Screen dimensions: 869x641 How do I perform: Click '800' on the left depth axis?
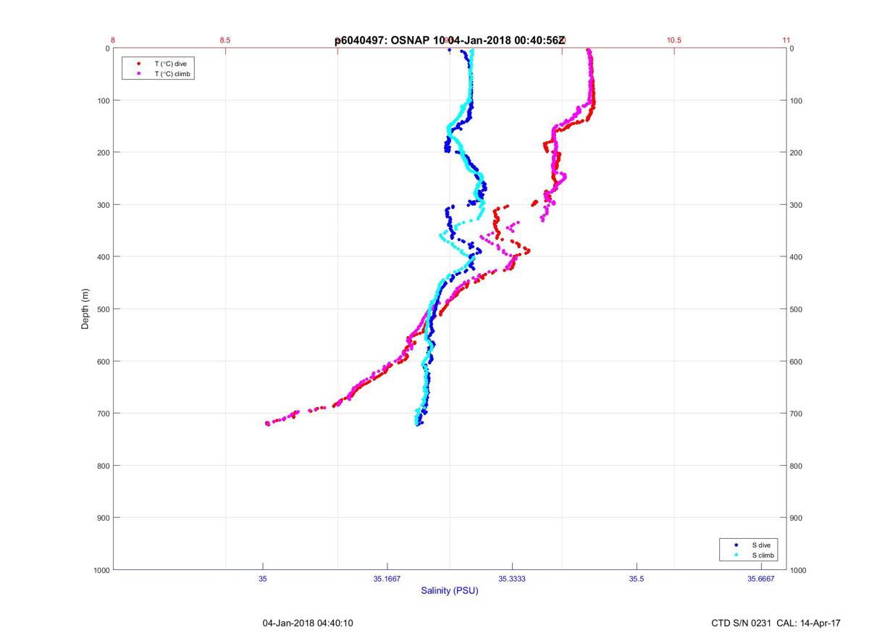click(103, 466)
